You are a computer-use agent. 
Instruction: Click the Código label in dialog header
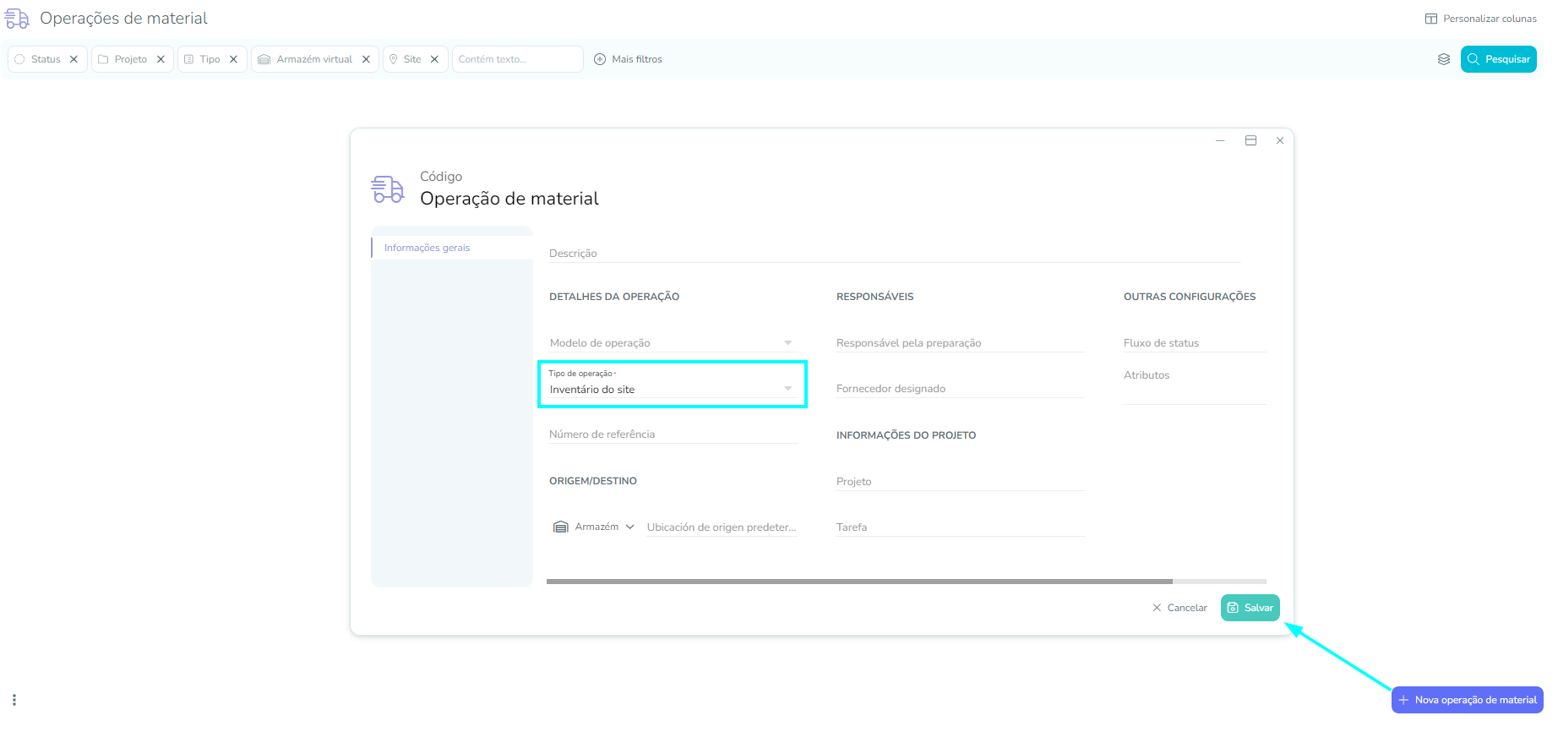pos(441,176)
